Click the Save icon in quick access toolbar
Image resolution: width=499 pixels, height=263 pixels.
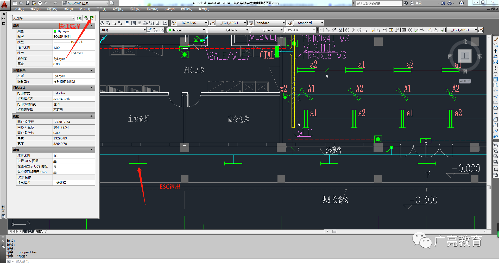(x=28, y=3)
